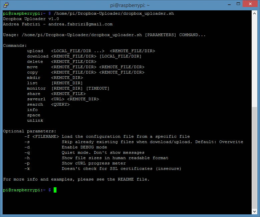The image size is (260, 217).
Task: Click the 'Commands:' heading
Action: point(15,45)
